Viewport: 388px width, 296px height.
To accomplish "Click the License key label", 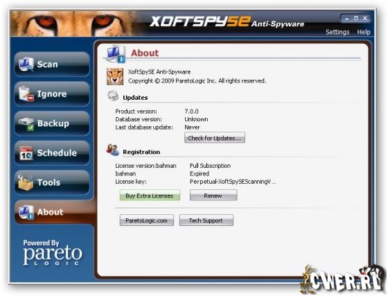I will click(x=131, y=182).
